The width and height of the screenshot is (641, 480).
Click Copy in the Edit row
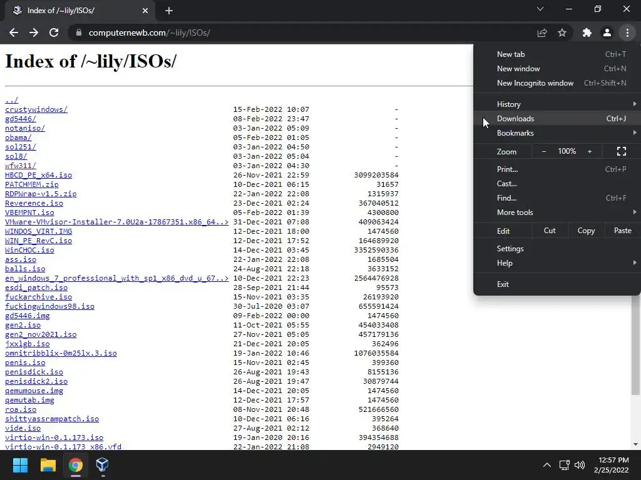click(586, 231)
